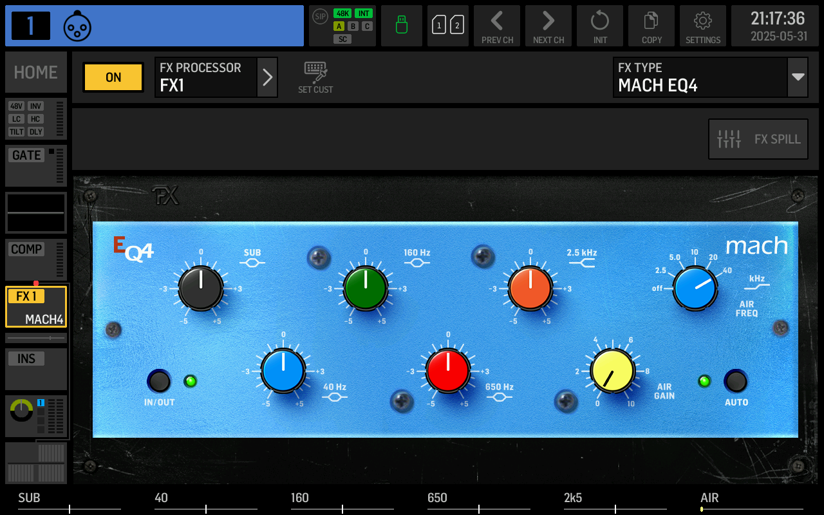Click the COPY icon in the toolbar
This screenshot has width=824, height=515.
(x=651, y=26)
